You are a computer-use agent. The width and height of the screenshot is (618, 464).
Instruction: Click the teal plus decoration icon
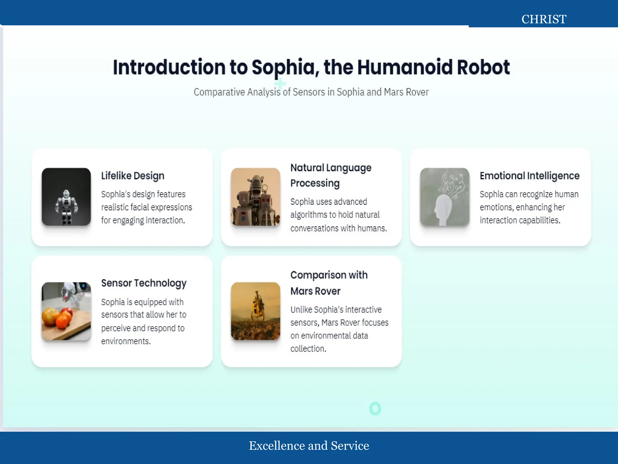coord(280,83)
